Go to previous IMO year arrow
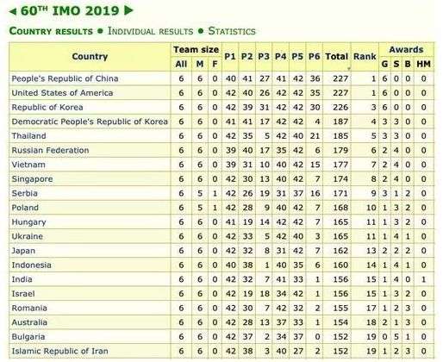Image resolution: width=443 pixels, height=362 pixels. click(13, 11)
